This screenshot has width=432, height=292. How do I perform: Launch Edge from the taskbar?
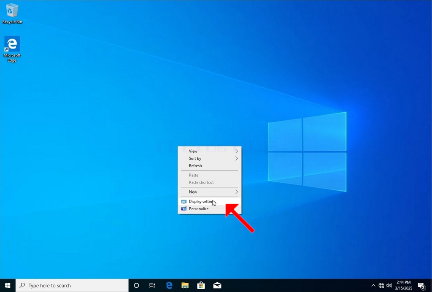169,285
